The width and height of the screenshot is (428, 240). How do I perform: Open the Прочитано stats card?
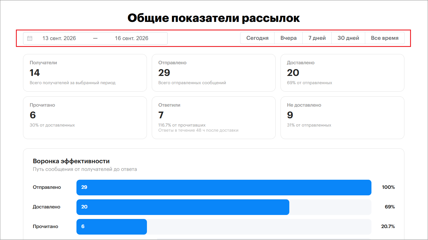pos(85,118)
